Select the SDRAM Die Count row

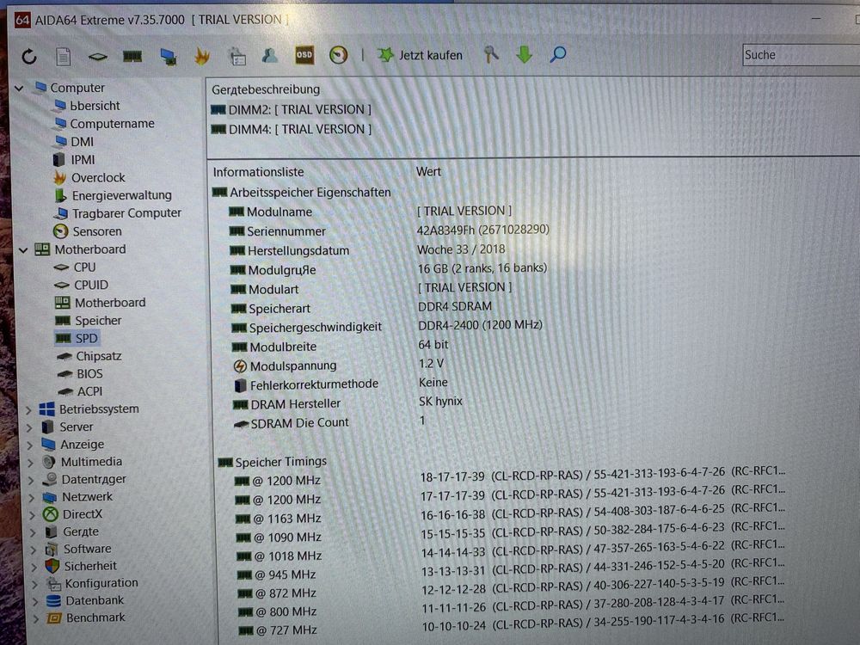click(330, 422)
